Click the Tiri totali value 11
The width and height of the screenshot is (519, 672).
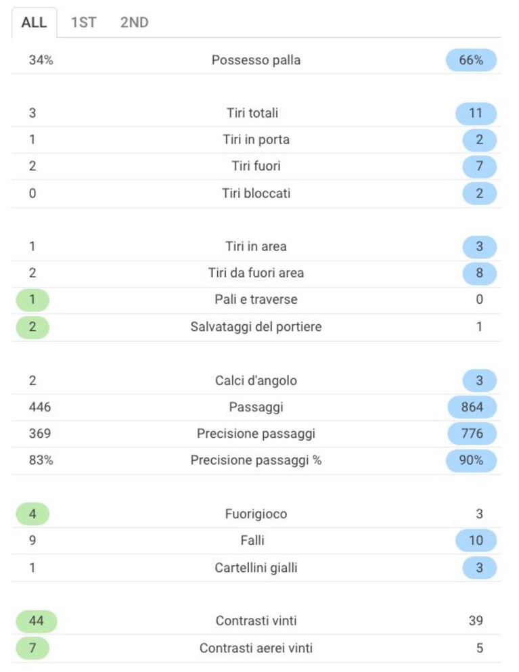tap(476, 113)
